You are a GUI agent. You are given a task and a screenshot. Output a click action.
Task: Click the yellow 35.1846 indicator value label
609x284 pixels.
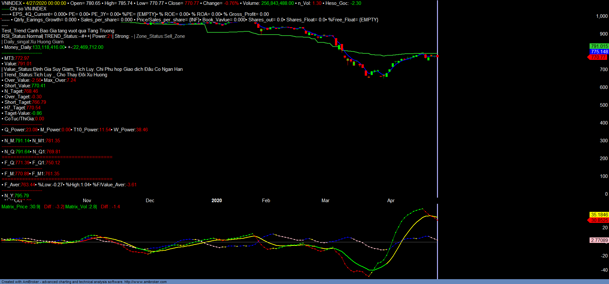(599, 215)
